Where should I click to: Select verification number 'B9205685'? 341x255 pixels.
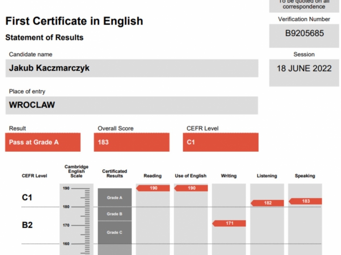pos(304,34)
